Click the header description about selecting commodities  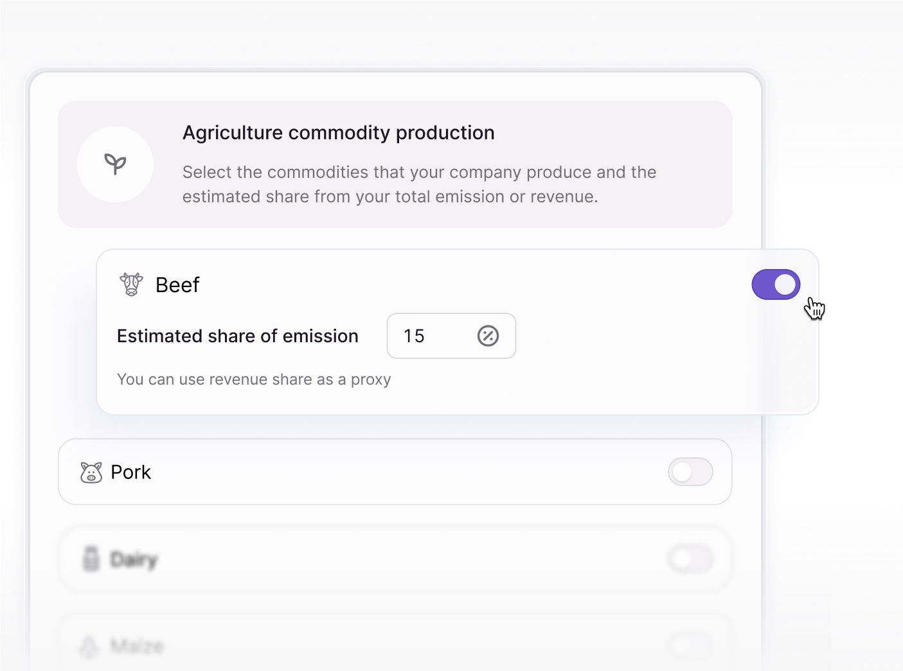(x=419, y=184)
